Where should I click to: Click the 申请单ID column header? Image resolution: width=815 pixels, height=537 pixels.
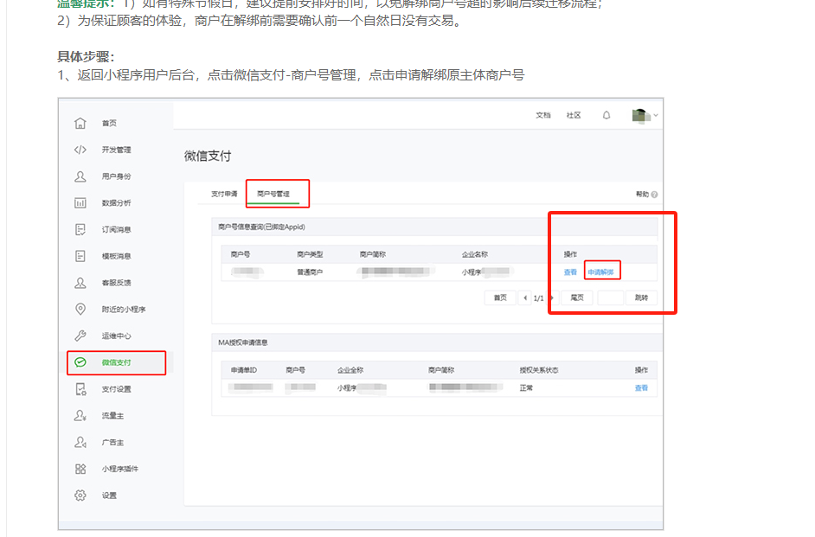tap(244, 370)
